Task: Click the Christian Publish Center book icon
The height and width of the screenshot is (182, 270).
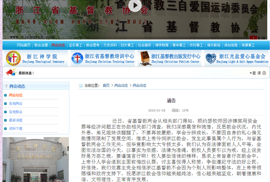Action: (144, 58)
